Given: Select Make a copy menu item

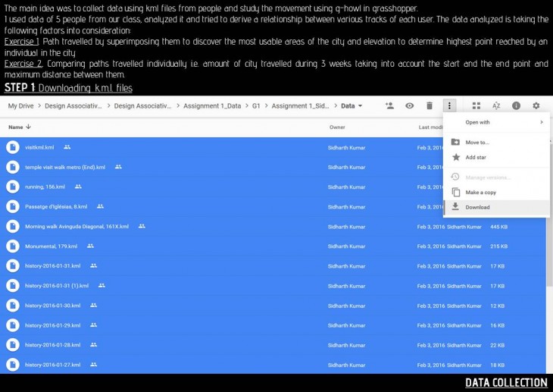Looking at the screenshot, I should [480, 193].
